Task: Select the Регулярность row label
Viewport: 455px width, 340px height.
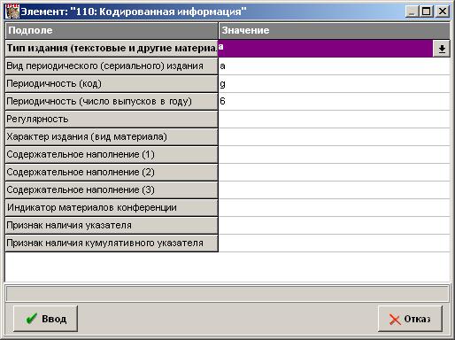Action: click(x=112, y=120)
